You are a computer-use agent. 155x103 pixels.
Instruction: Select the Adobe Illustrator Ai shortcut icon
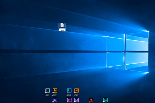pos(76,90)
